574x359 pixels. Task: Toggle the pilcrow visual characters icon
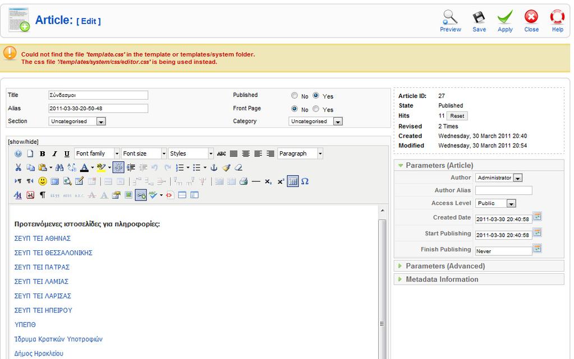point(43,195)
